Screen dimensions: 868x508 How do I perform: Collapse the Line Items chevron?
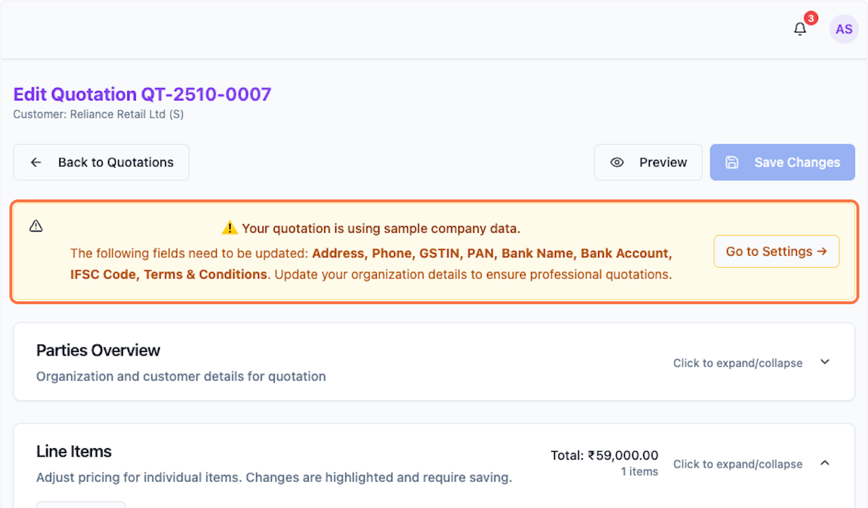click(x=825, y=463)
